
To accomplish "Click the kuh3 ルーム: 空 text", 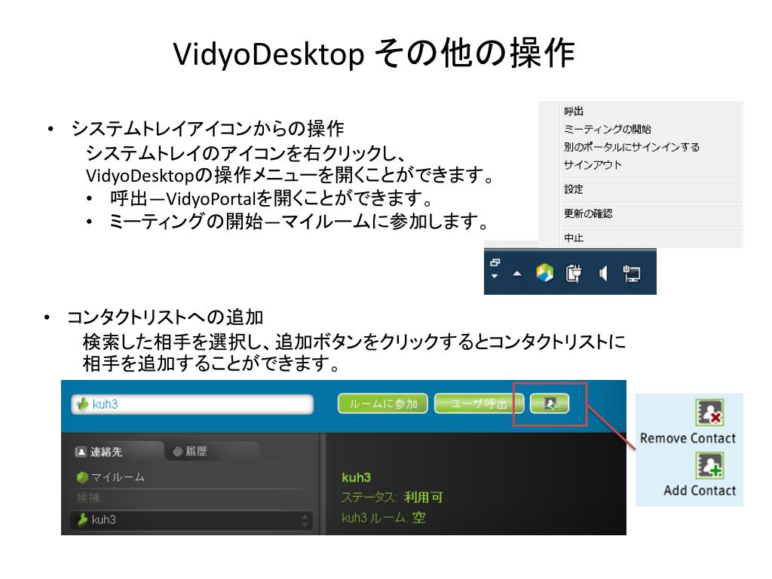I will (x=384, y=518).
